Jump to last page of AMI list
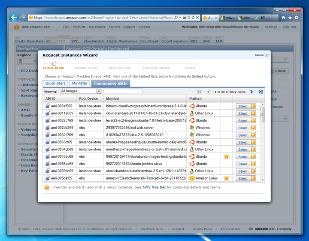 tap(261, 92)
